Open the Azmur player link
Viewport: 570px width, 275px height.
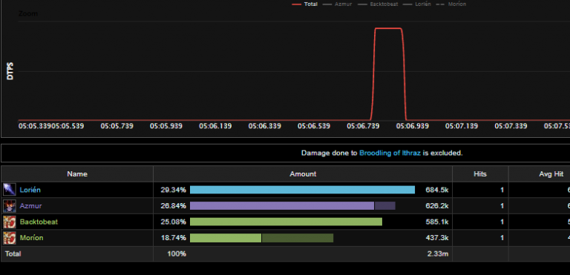pyautogui.click(x=30, y=205)
